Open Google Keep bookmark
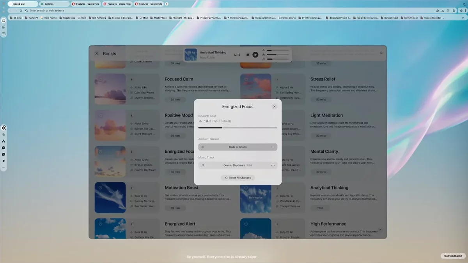 [x=67, y=18]
